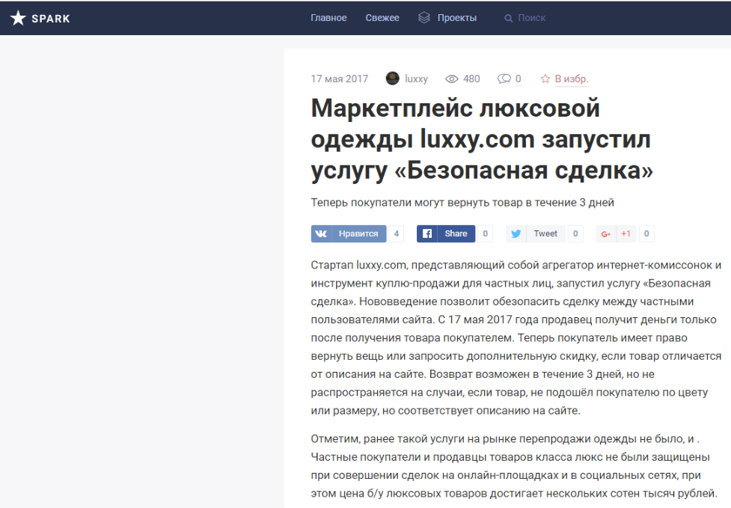Open the Проекты section link
This screenshot has height=508, width=731.
(x=456, y=18)
